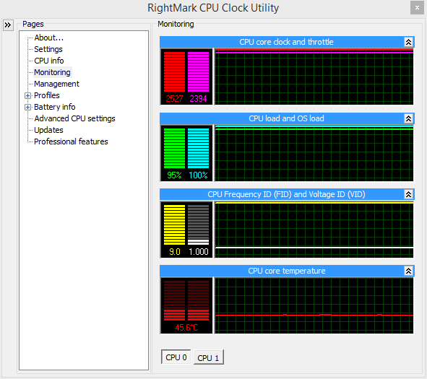Open the Updates page
Image resolution: width=427 pixels, height=379 pixels.
tap(48, 130)
